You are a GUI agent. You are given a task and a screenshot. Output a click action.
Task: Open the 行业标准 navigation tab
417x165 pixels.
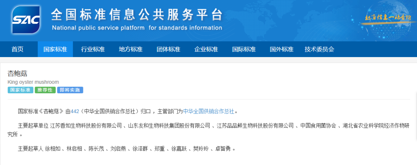[93, 49]
